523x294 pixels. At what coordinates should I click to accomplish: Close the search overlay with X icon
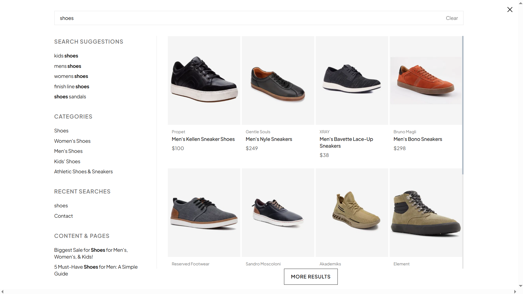[510, 10]
